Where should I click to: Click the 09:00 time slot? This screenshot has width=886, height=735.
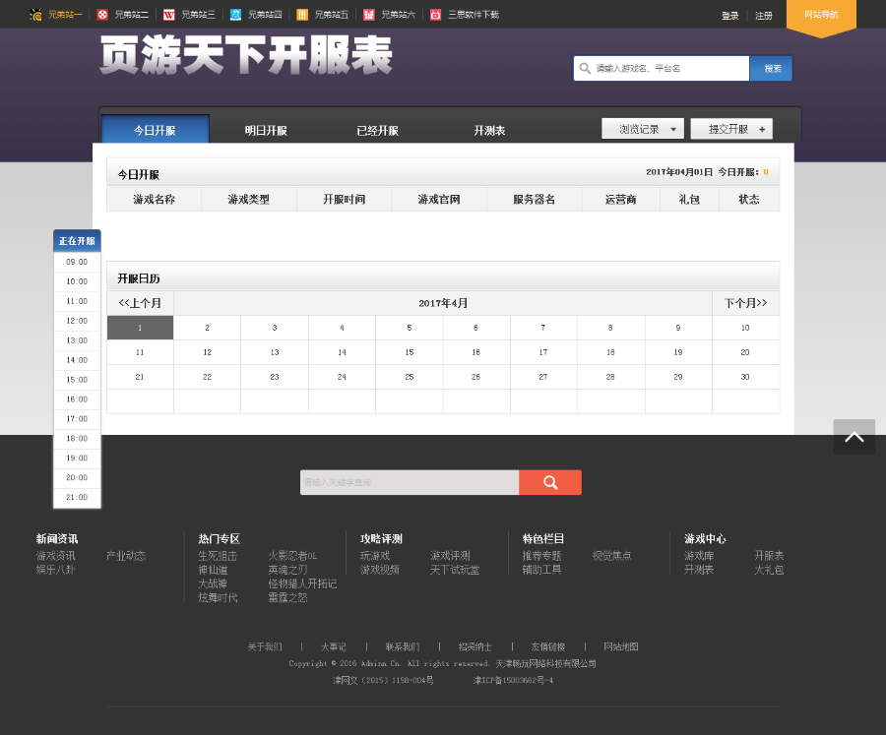[x=77, y=262]
